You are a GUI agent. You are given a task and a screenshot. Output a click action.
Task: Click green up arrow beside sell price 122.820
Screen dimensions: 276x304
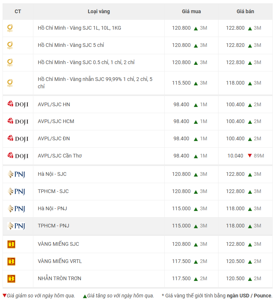click(x=250, y=46)
